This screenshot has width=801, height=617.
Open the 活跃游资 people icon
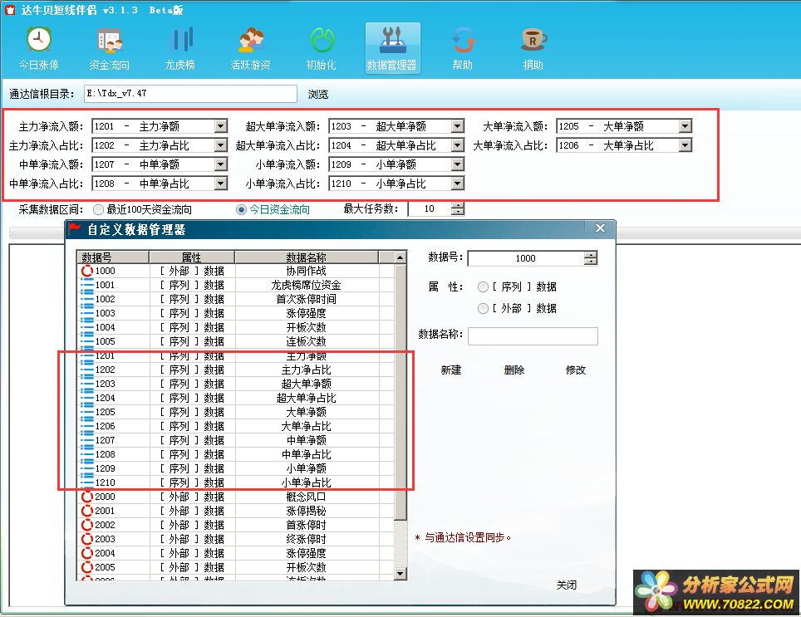(250, 48)
